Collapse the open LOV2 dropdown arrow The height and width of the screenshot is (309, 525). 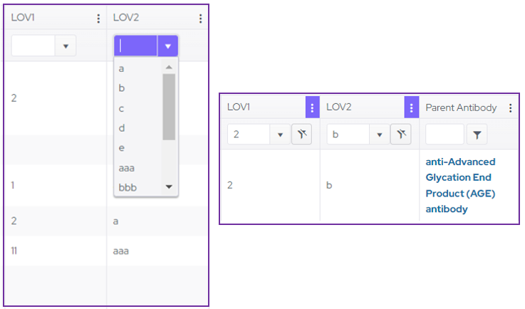[167, 46]
